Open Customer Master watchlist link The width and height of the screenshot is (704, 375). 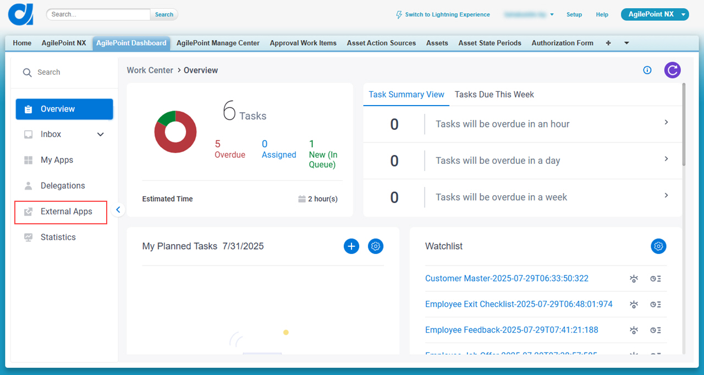pos(507,279)
